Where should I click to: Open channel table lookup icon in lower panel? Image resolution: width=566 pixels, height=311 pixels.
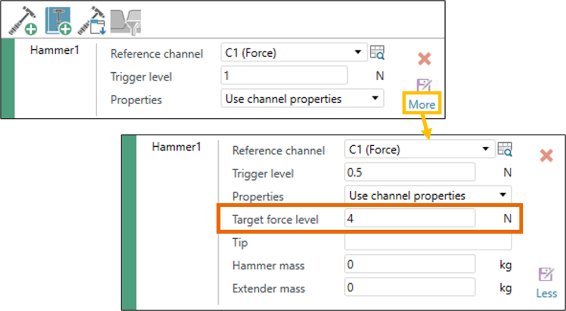click(505, 149)
